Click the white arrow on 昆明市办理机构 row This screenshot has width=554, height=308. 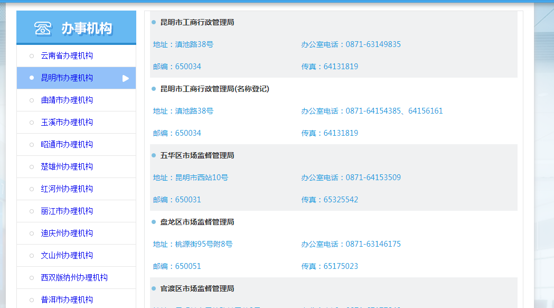[x=125, y=78]
